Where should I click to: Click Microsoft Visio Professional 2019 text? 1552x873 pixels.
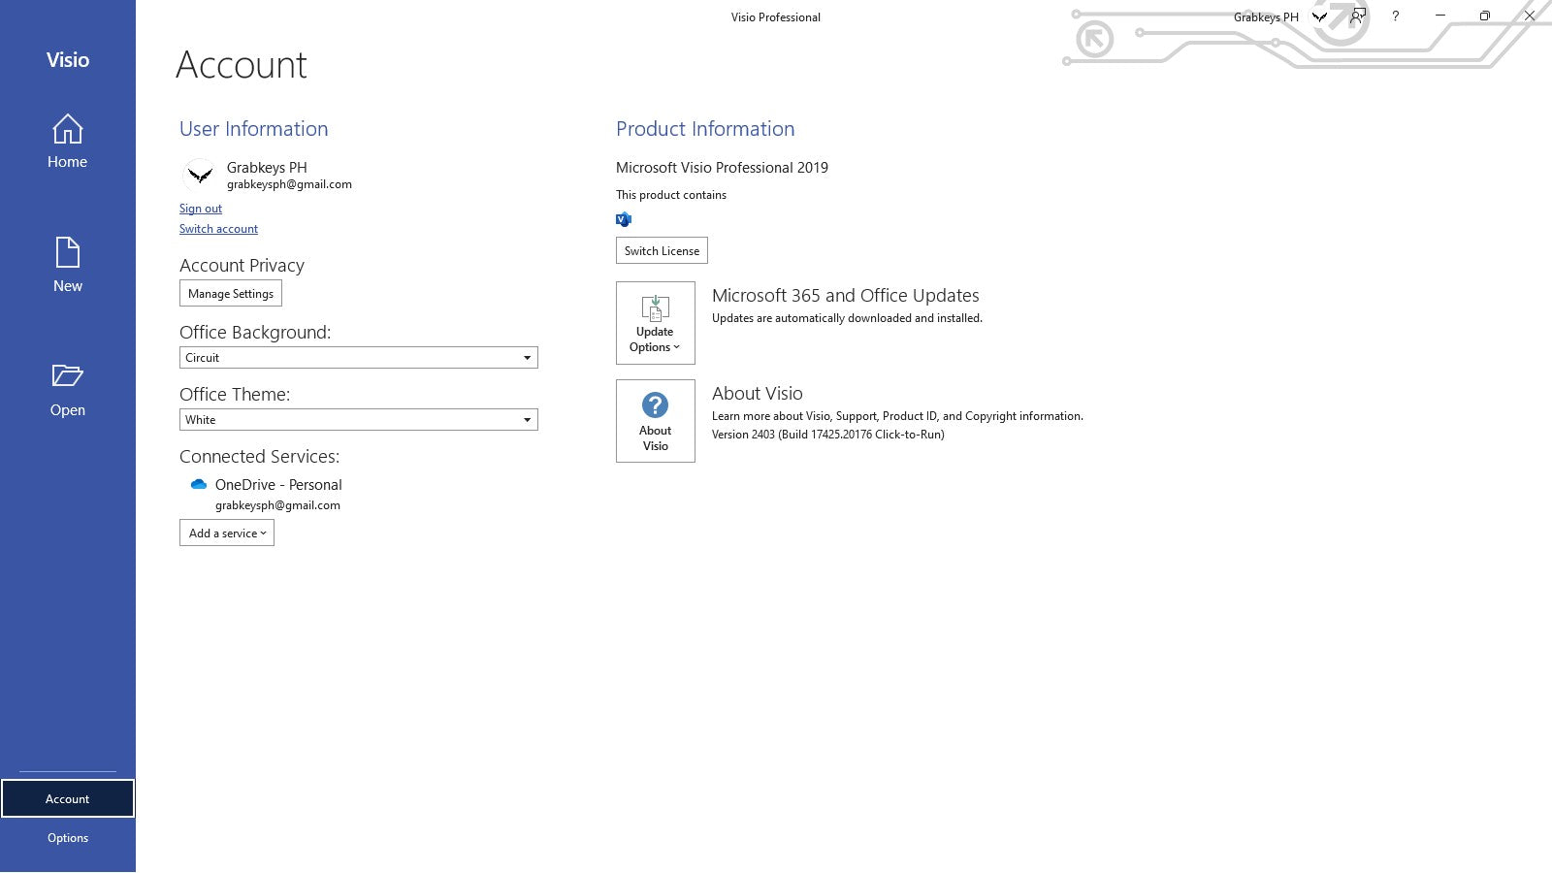[723, 168]
